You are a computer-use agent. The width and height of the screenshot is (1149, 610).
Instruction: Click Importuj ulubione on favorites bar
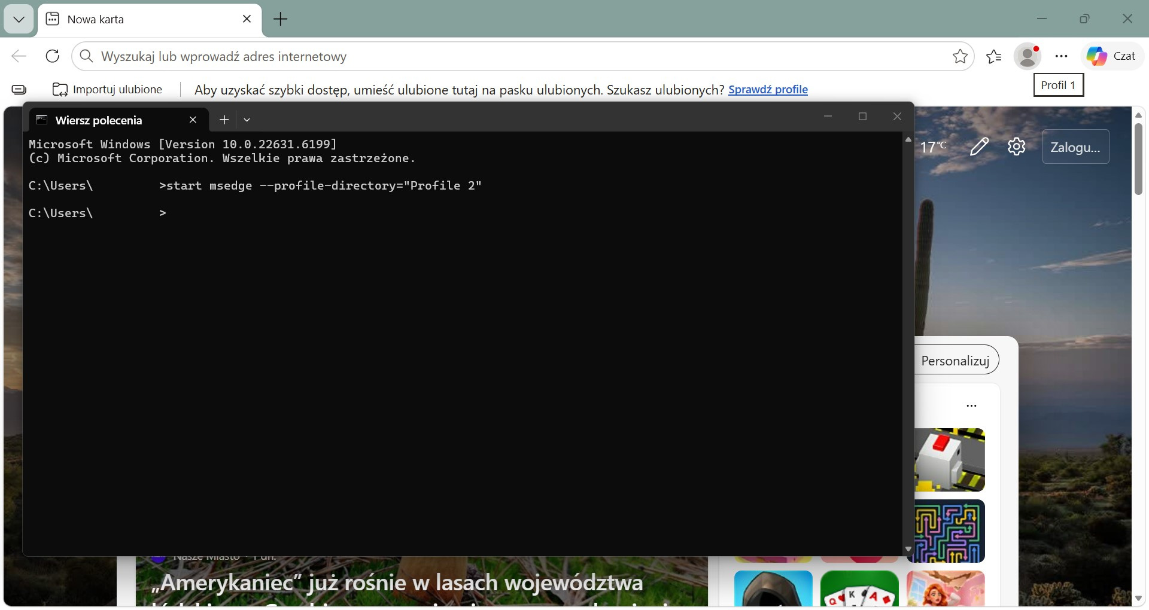pyautogui.click(x=108, y=90)
